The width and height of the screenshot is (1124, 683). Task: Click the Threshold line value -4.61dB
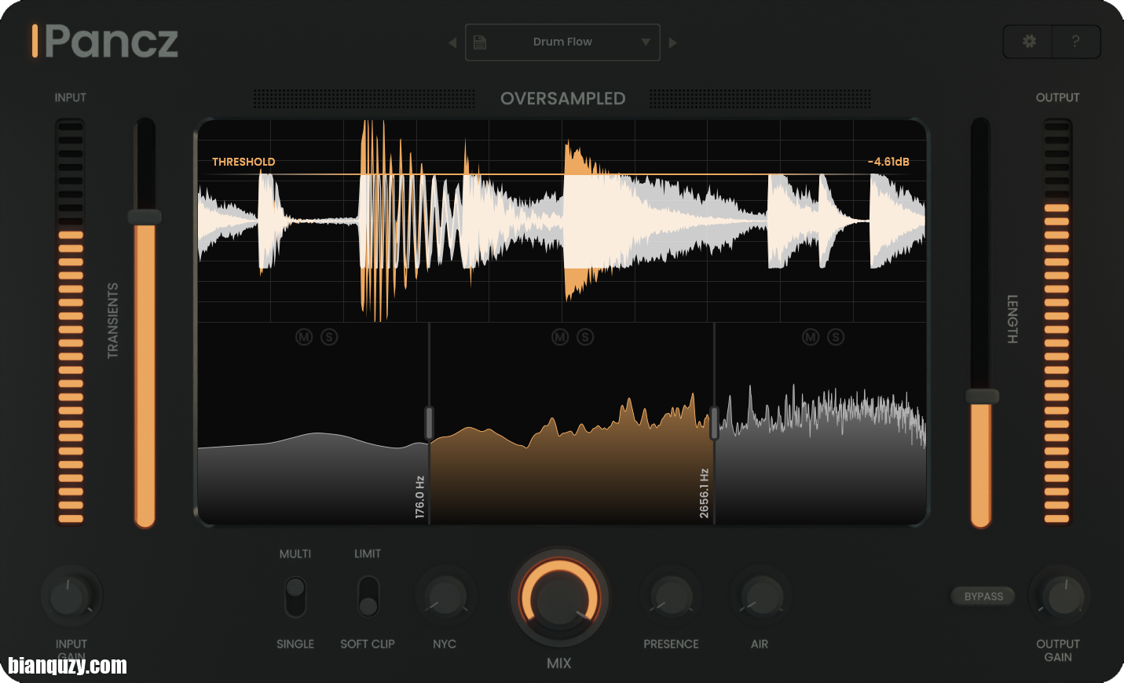[888, 162]
